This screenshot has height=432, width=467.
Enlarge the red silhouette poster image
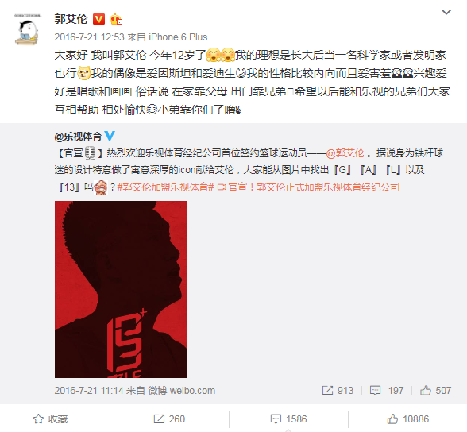(x=121, y=289)
